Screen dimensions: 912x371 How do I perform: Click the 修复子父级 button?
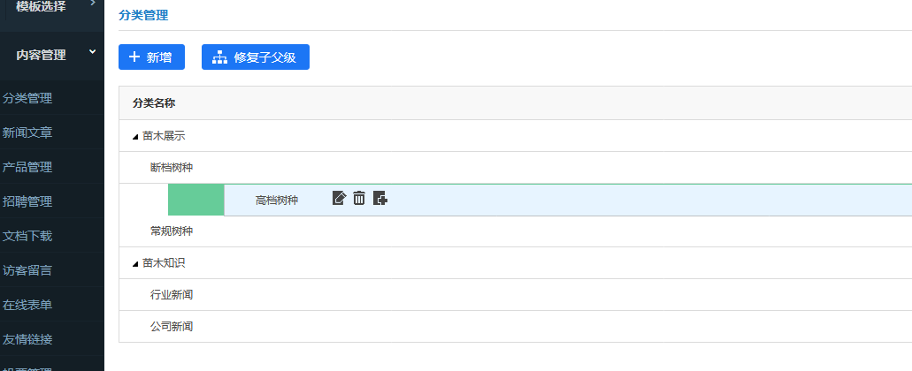pyautogui.click(x=256, y=57)
